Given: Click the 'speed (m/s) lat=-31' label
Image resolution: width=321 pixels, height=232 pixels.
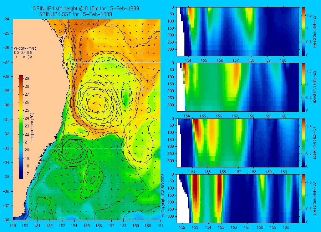Looking at the screenshot, I should (315, 143).
